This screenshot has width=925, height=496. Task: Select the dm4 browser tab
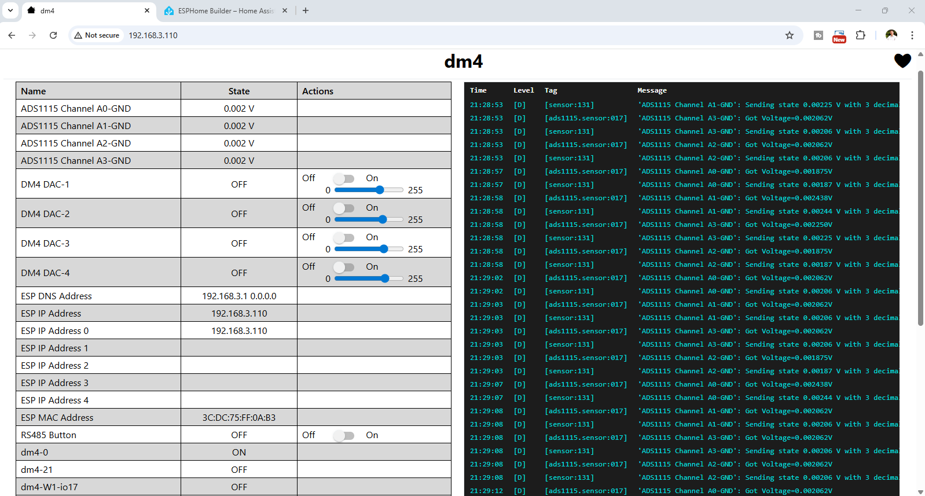[87, 11]
